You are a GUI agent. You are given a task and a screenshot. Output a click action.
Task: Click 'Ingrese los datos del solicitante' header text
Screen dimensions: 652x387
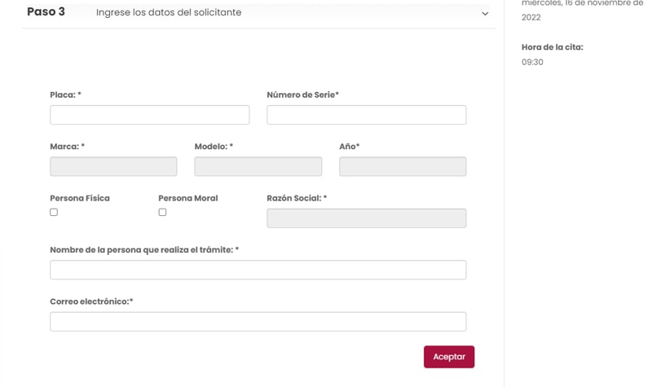click(169, 12)
